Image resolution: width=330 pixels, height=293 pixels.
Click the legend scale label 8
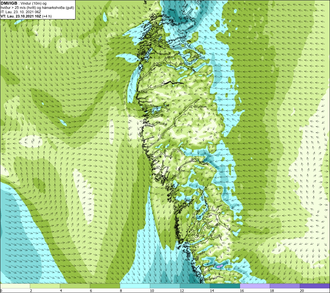click(121, 291)
